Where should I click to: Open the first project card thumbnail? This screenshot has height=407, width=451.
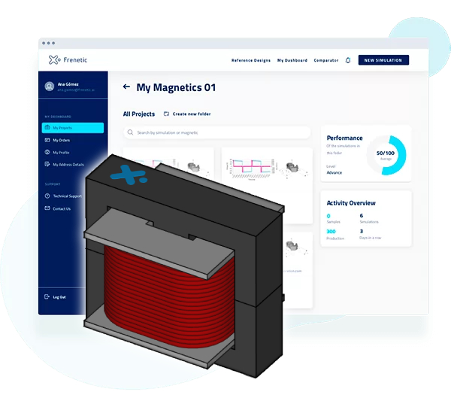(x=168, y=159)
